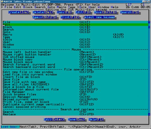This screenshot has width=151, height=129.
Task: Click the Print<F12> button
Action: (70, 17)
